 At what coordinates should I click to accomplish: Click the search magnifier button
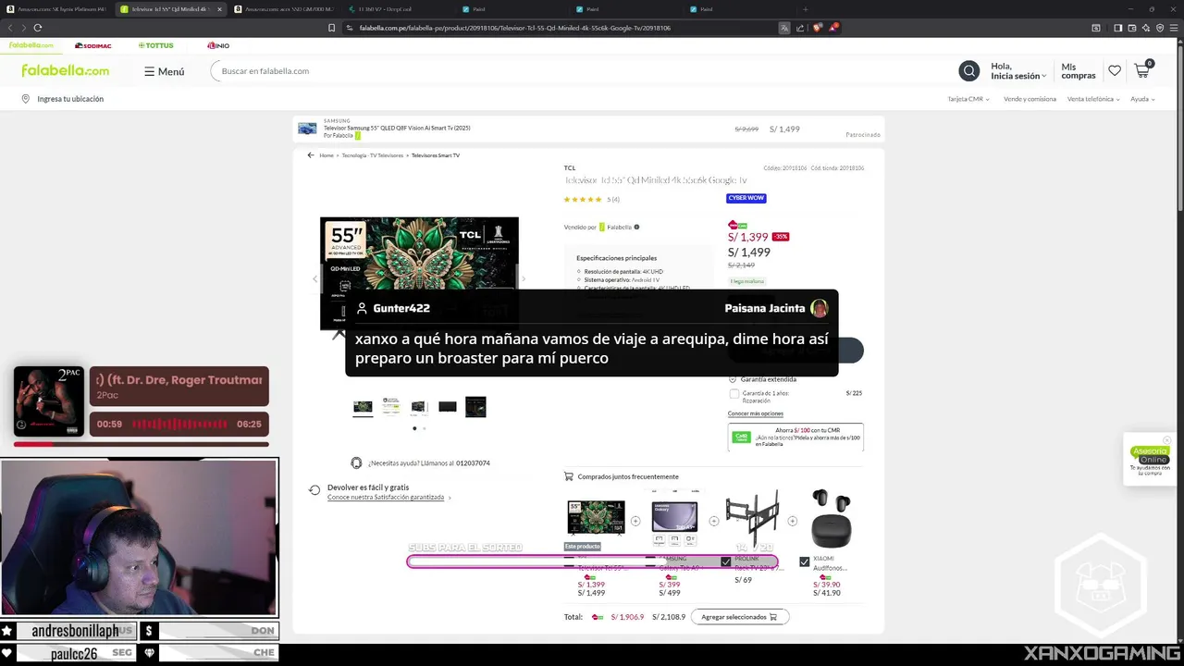point(968,71)
